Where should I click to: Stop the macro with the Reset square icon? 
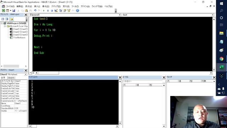click(52, 10)
